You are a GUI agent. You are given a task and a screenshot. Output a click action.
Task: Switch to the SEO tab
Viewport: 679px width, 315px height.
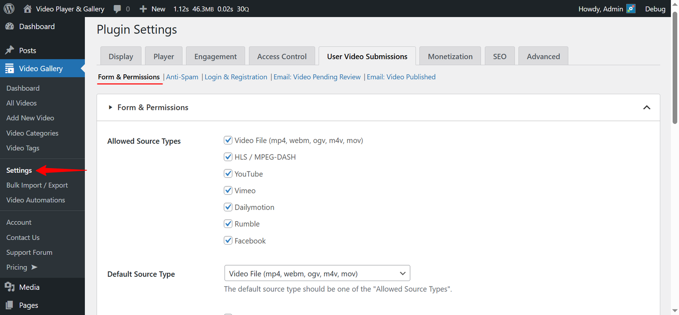click(x=499, y=56)
